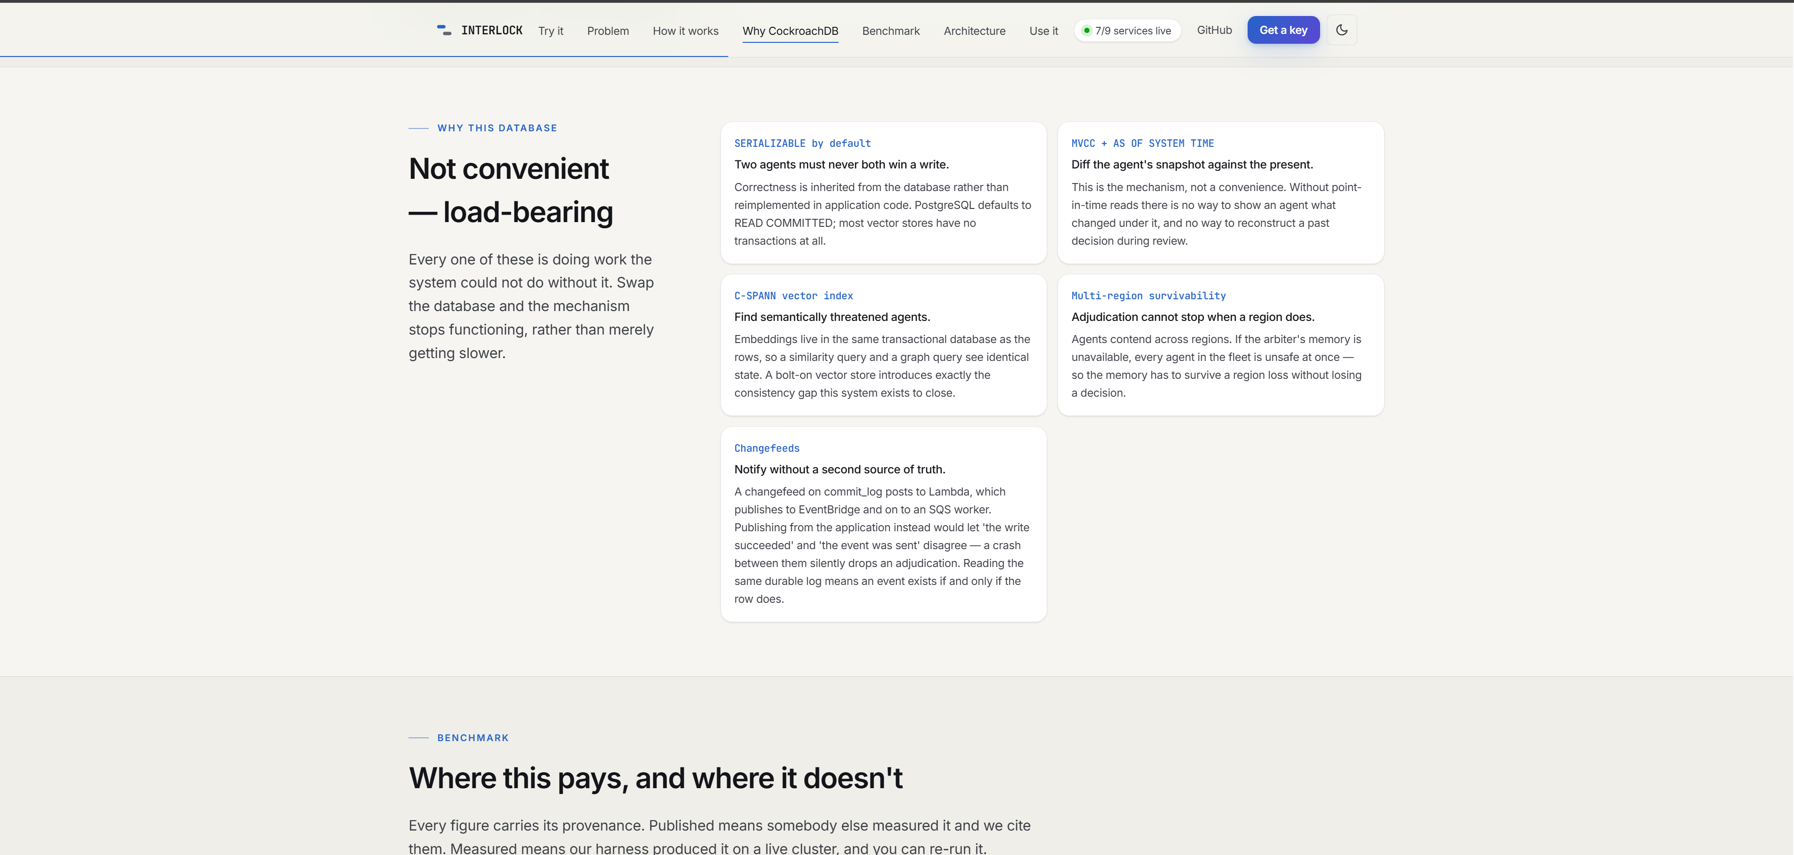Image resolution: width=1794 pixels, height=855 pixels.
Task: Click 'Adjudication cannot stop when a region does.'
Action: [x=1192, y=317]
